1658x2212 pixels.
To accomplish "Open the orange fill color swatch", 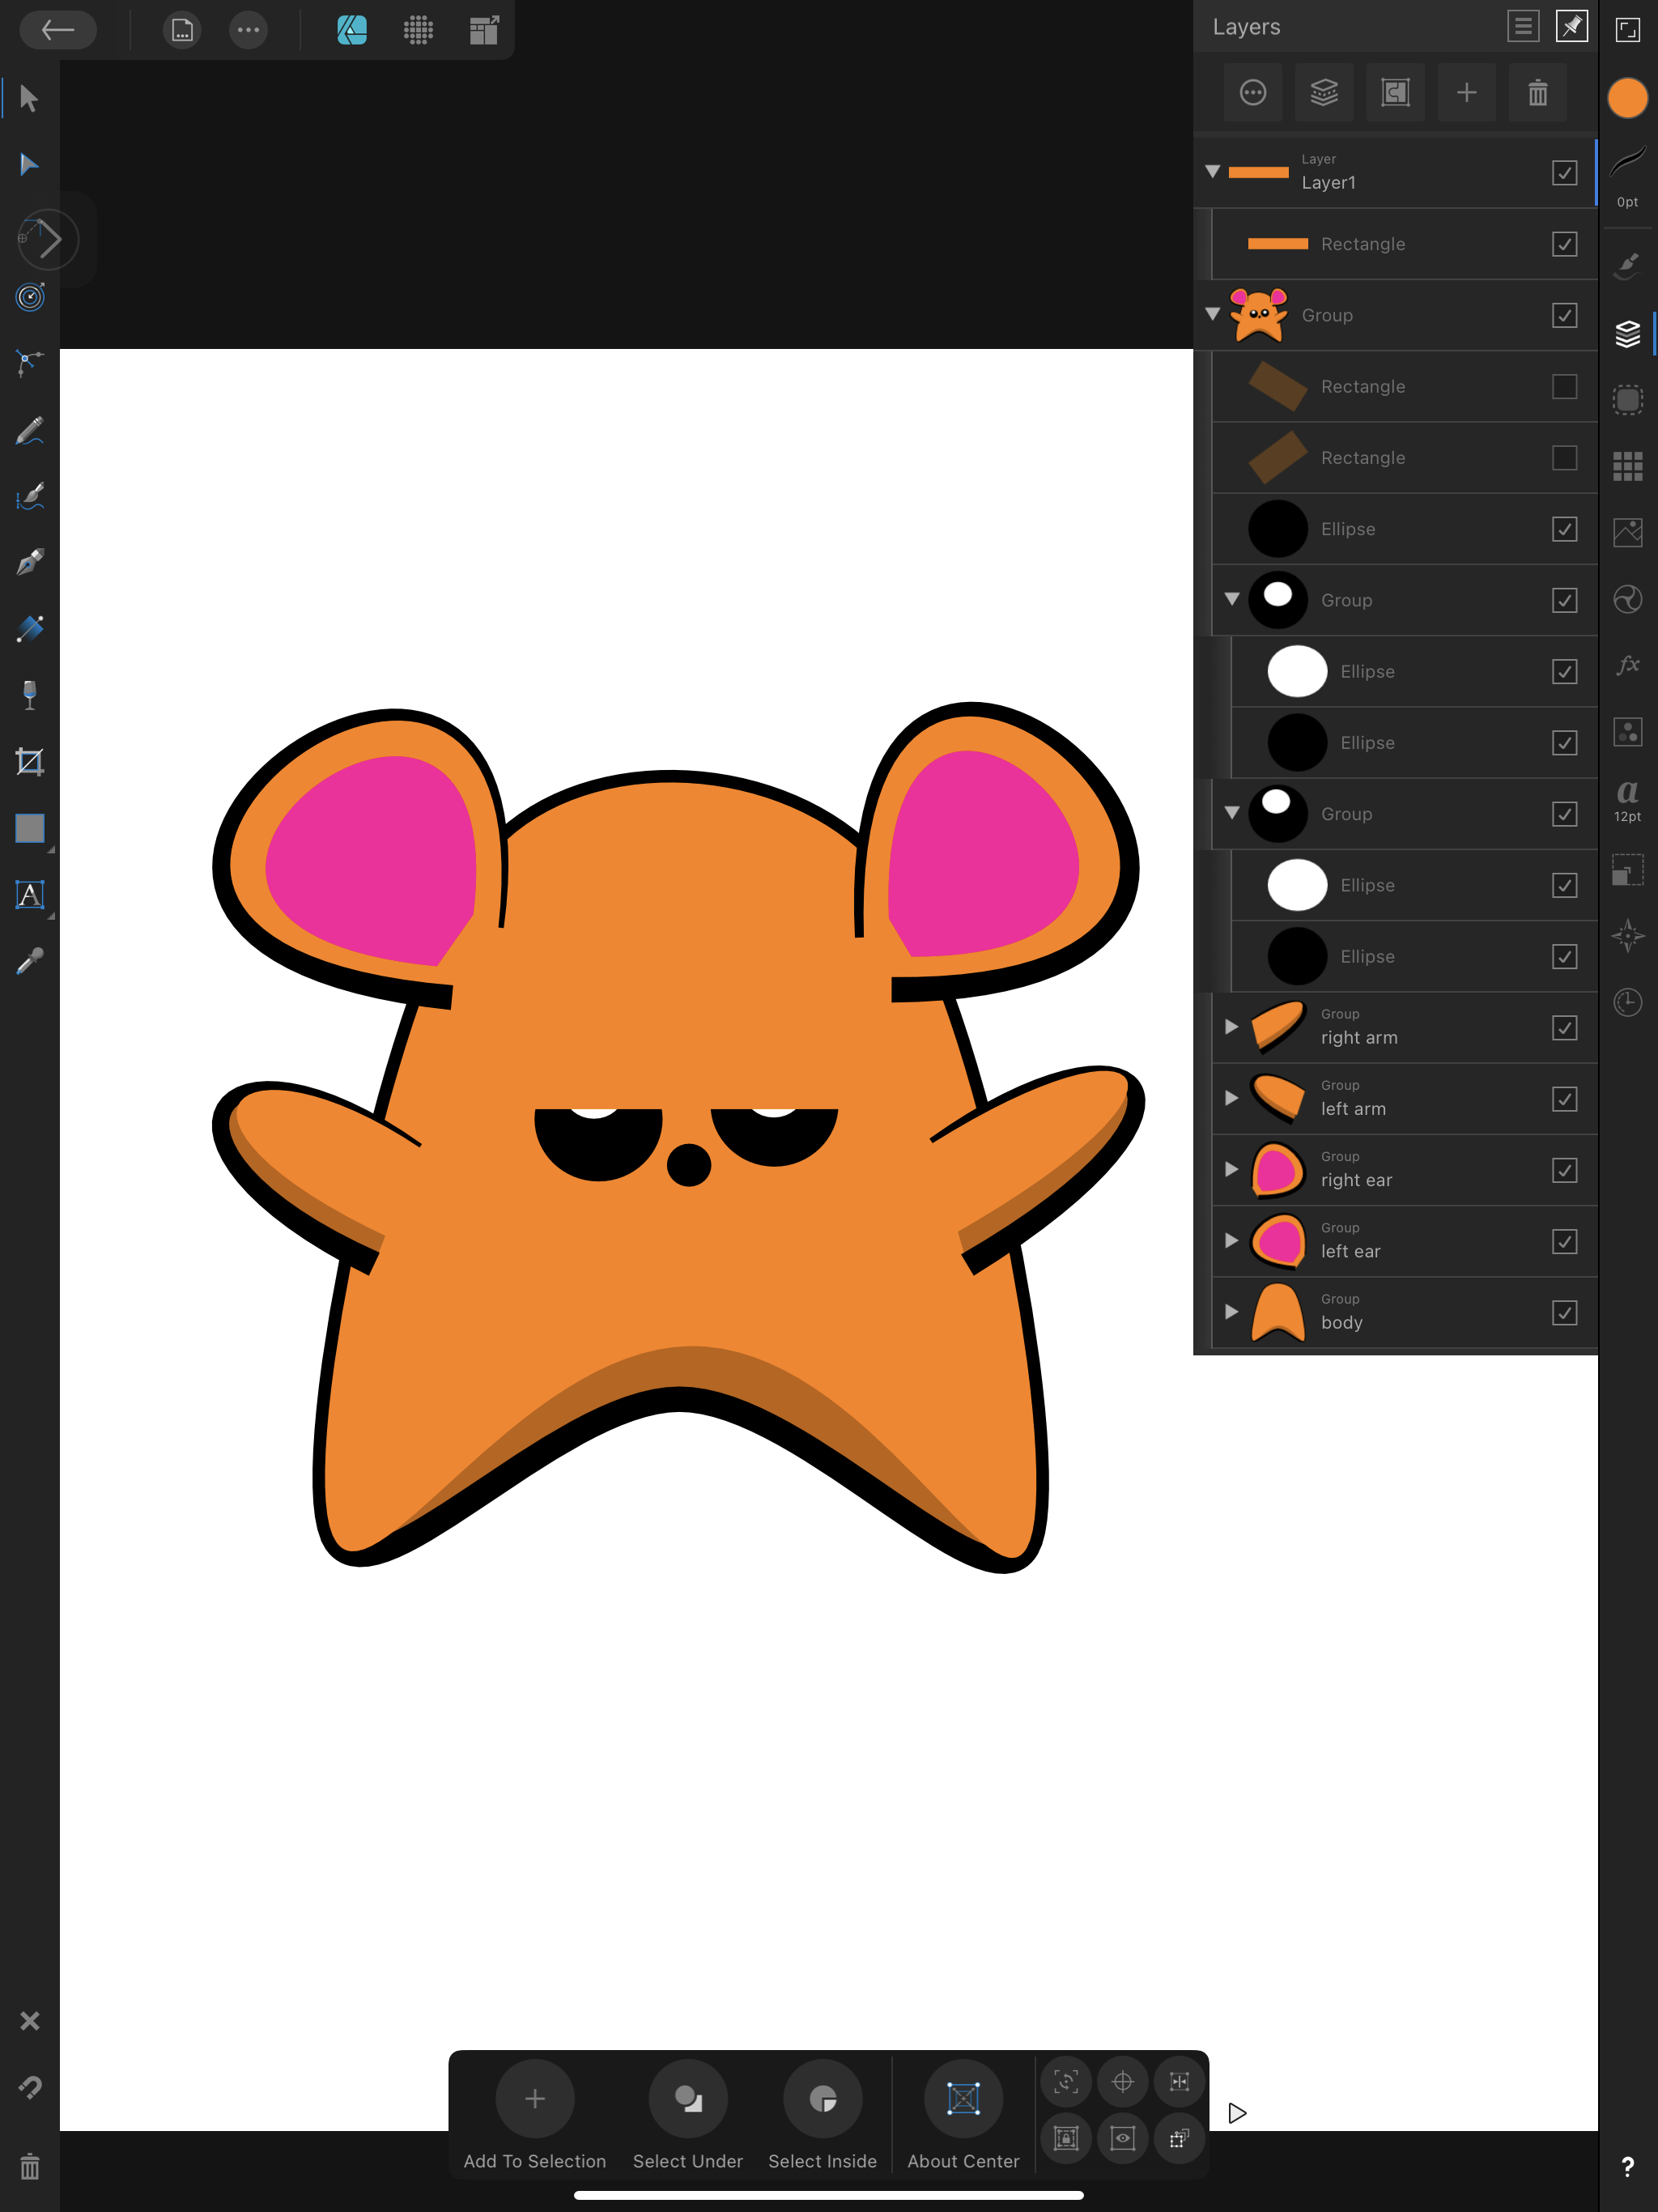I will click(x=1627, y=98).
